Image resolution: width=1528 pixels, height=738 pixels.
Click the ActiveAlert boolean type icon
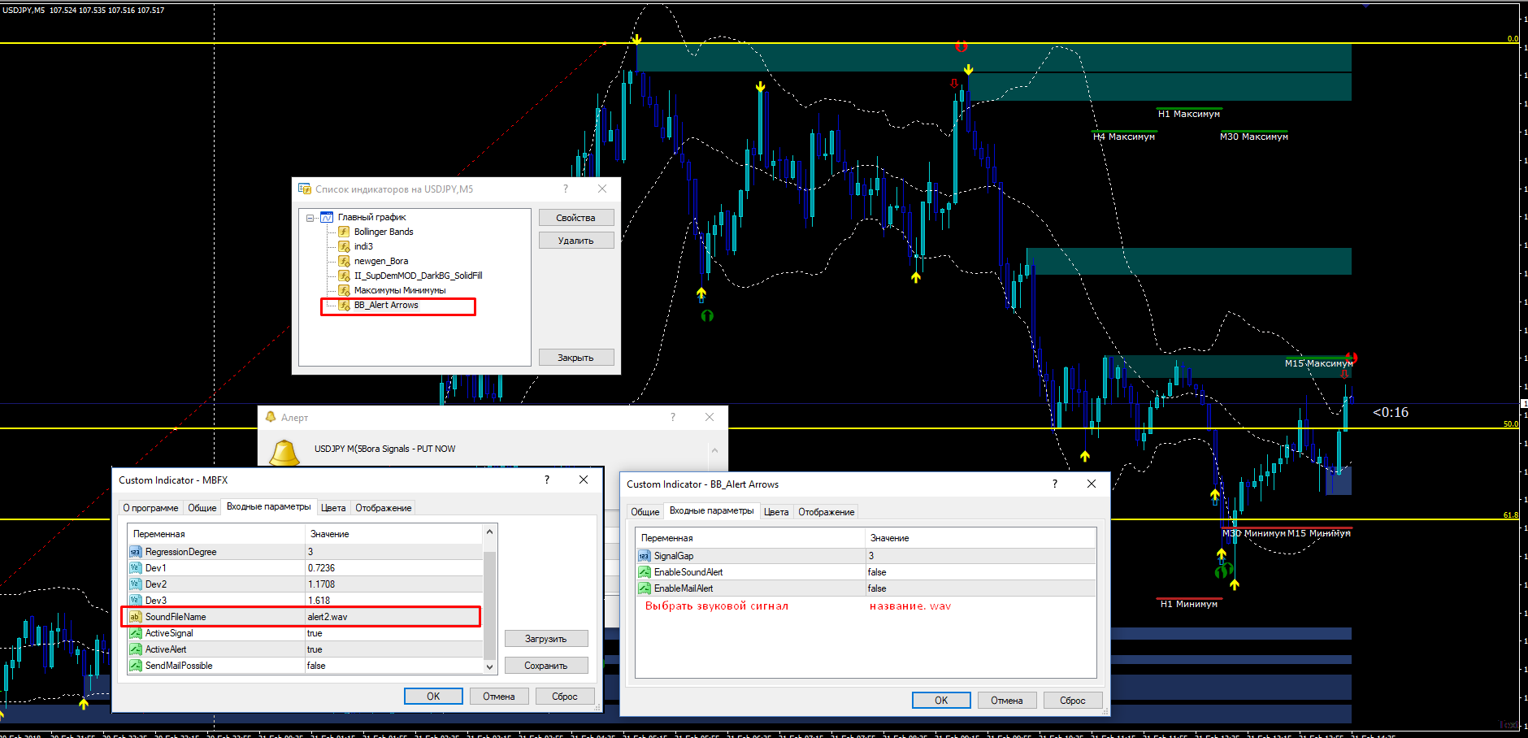tap(136, 649)
